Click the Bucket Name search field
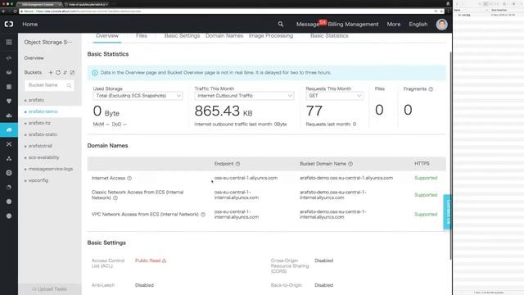524x295 pixels. tap(49, 85)
